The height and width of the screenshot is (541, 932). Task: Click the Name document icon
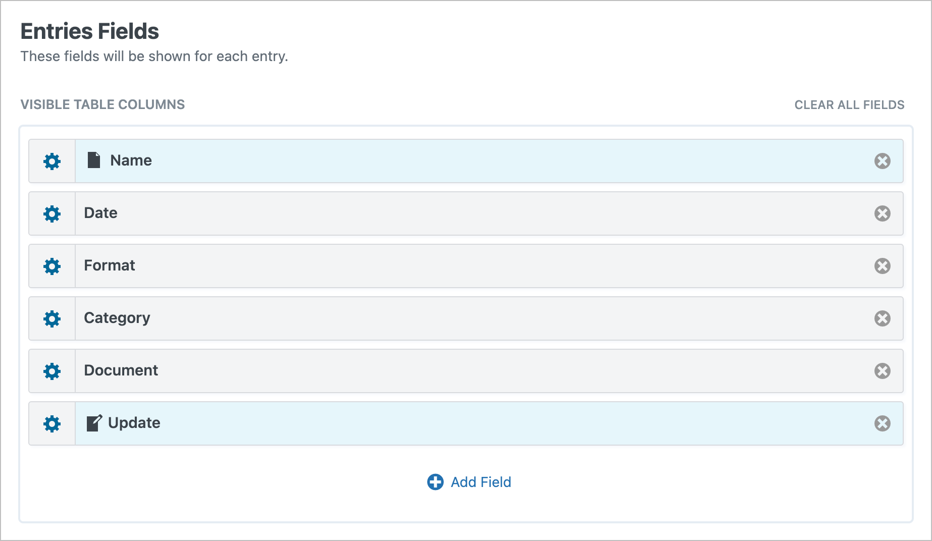point(94,160)
